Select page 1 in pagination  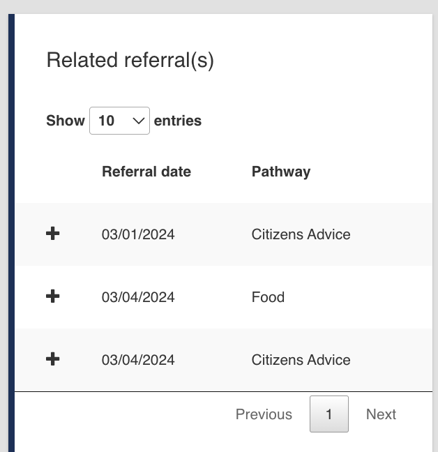pyautogui.click(x=329, y=414)
